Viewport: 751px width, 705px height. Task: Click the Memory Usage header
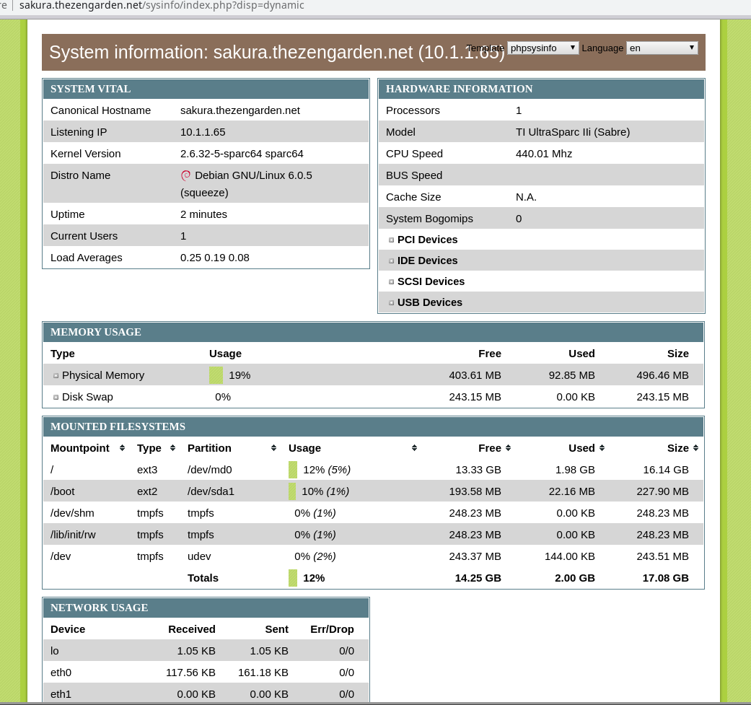[373, 333]
